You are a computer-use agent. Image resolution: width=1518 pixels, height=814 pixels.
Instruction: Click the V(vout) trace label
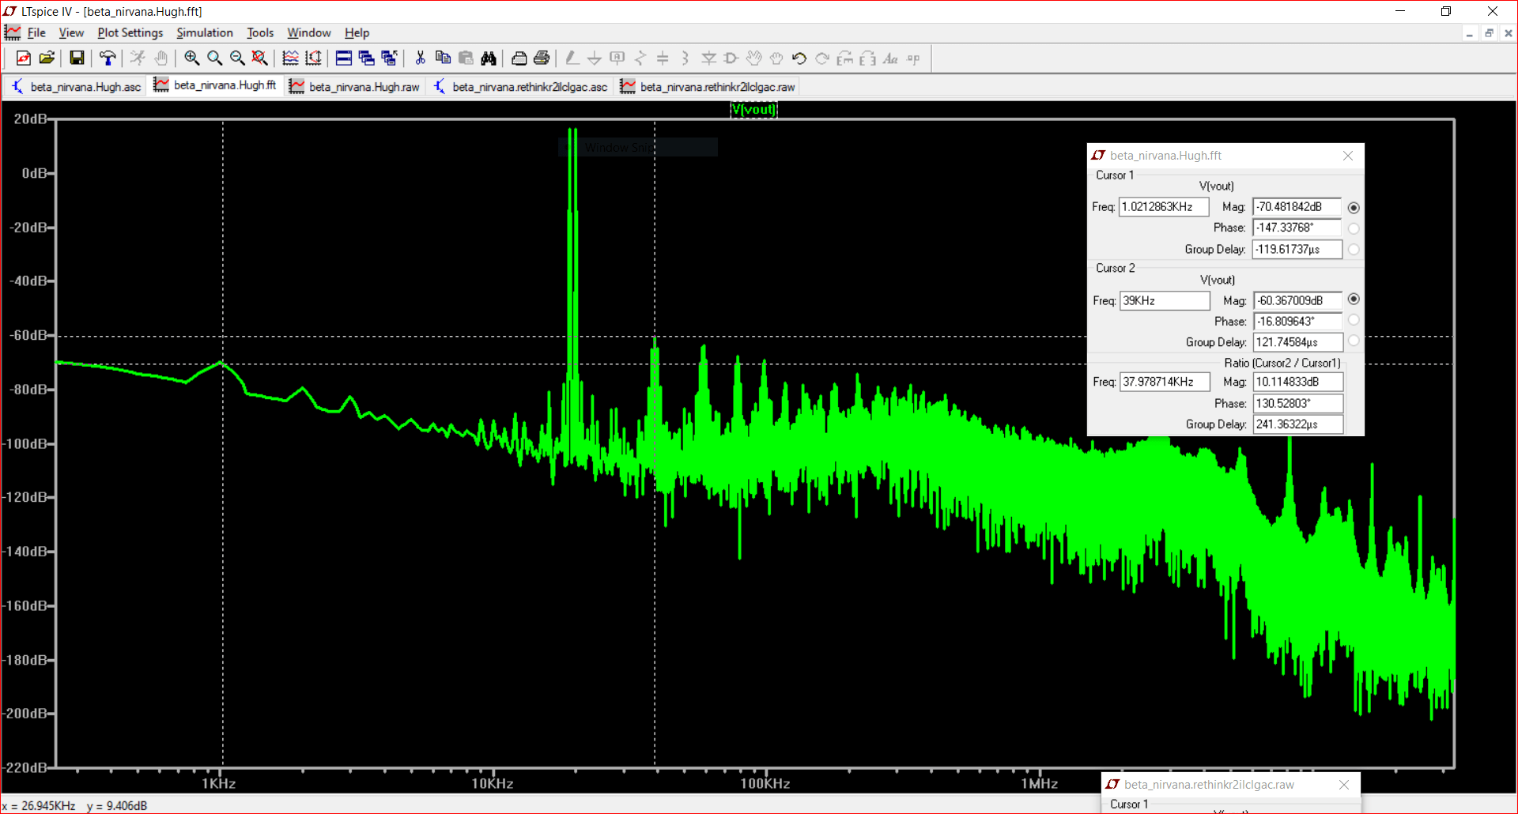pyautogui.click(x=753, y=109)
